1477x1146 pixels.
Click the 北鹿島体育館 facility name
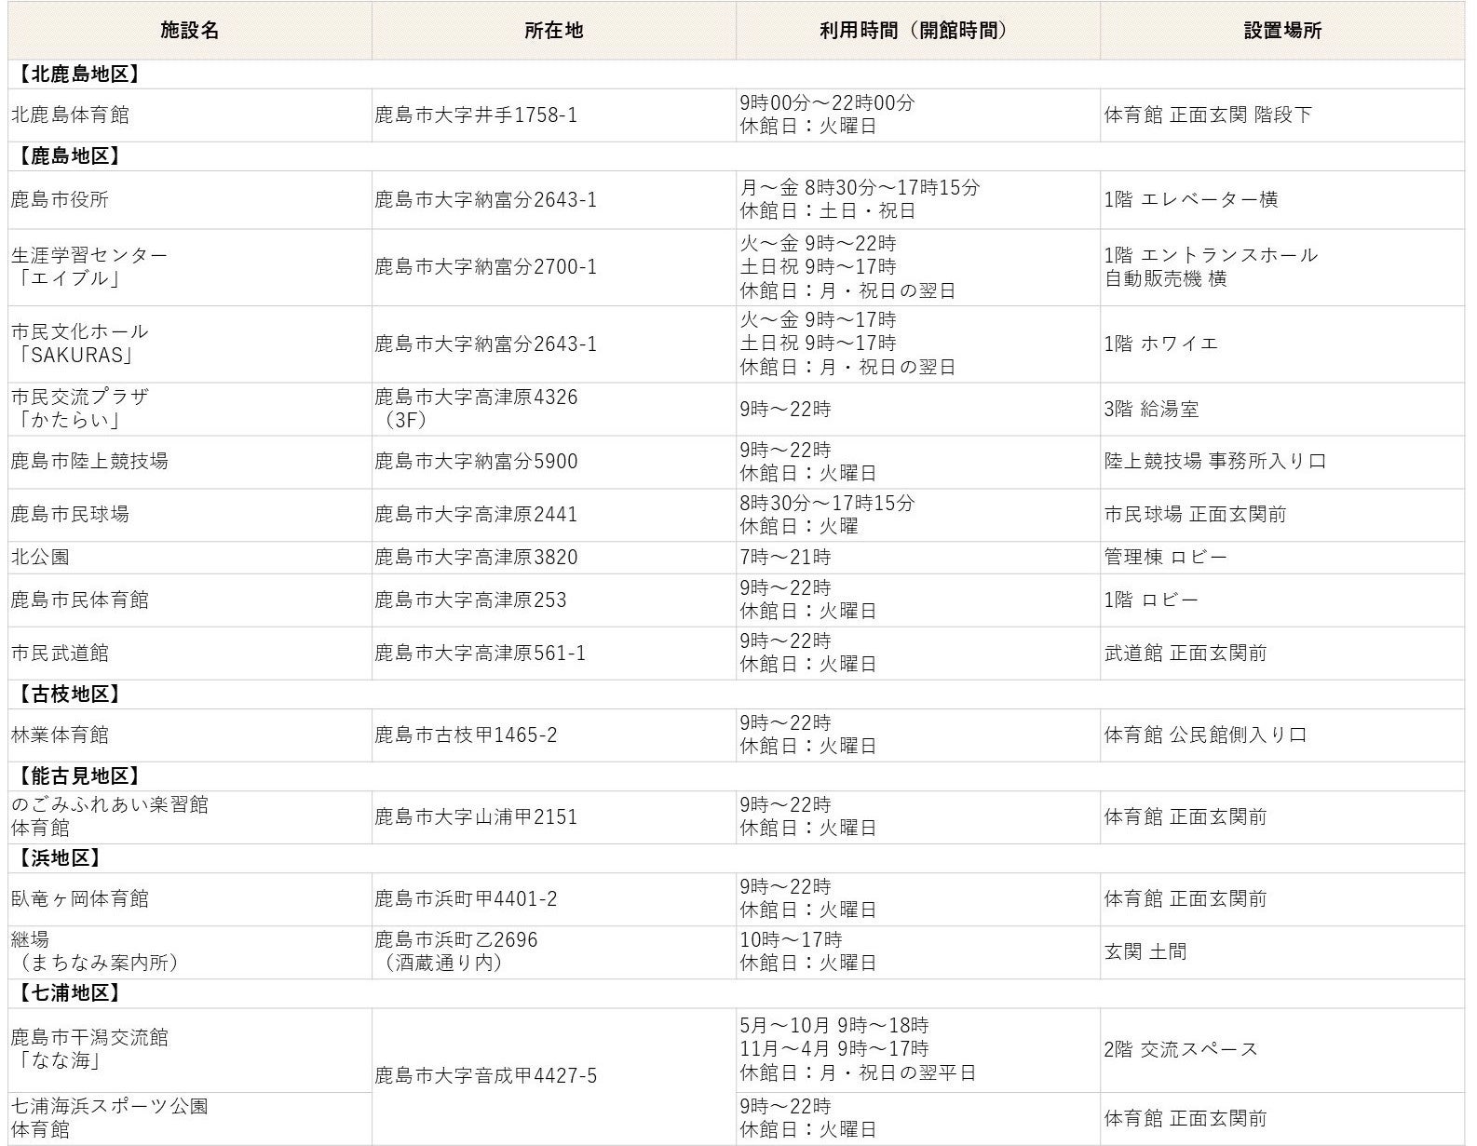70,115
